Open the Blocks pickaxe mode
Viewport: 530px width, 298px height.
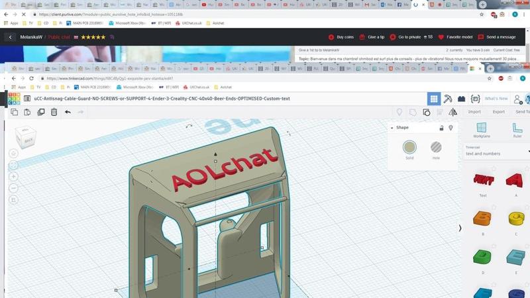pyautogui.click(x=448, y=99)
